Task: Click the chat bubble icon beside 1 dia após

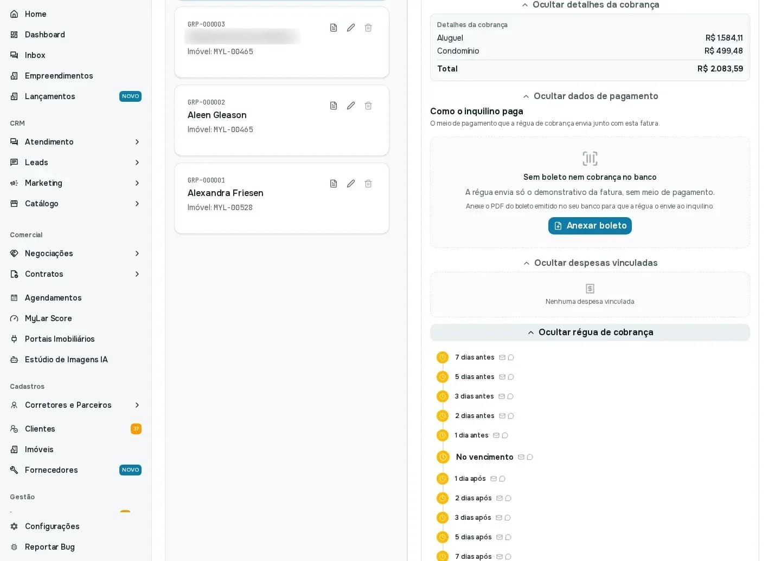Action: [502, 479]
